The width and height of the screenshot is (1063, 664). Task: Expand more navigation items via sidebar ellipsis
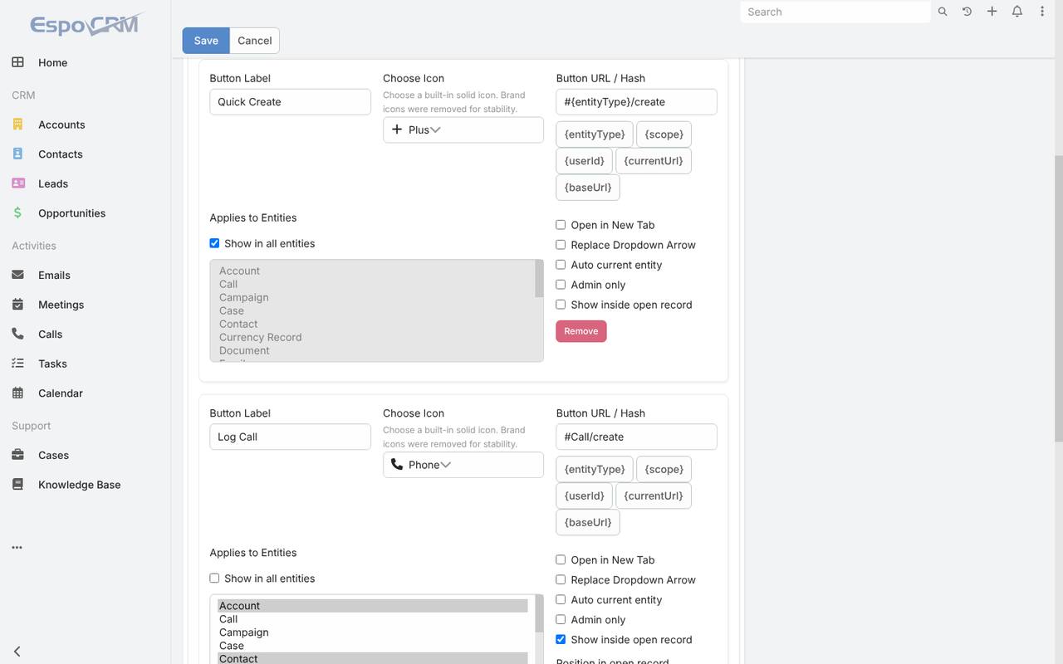pos(17,548)
